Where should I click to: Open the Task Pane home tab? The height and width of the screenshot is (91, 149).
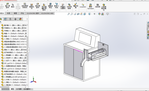(148, 23)
